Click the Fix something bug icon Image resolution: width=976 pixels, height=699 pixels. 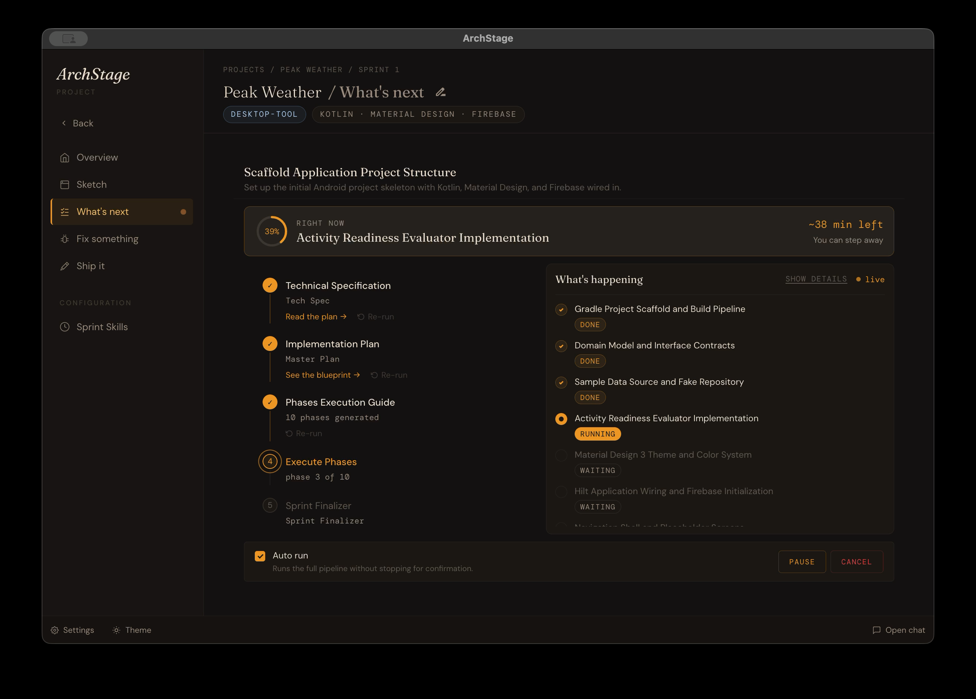tap(65, 239)
